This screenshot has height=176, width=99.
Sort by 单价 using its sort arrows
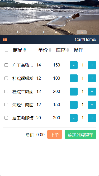[x=50, y=50]
